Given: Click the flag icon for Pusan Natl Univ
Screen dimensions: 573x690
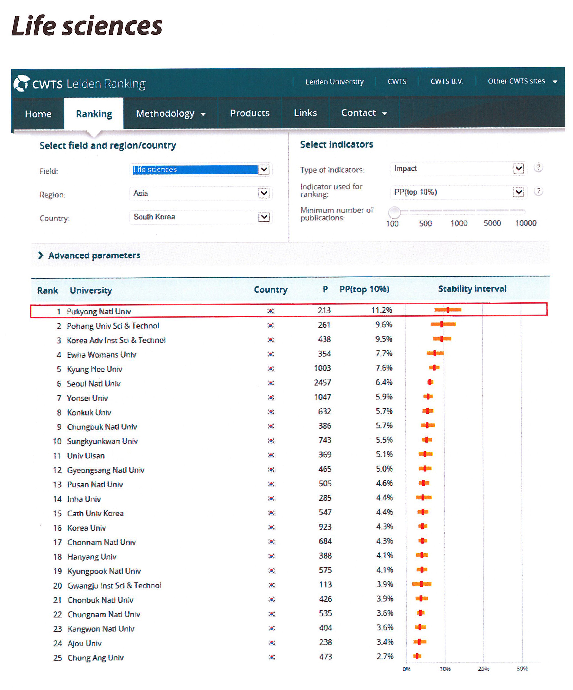Looking at the screenshot, I should [271, 484].
